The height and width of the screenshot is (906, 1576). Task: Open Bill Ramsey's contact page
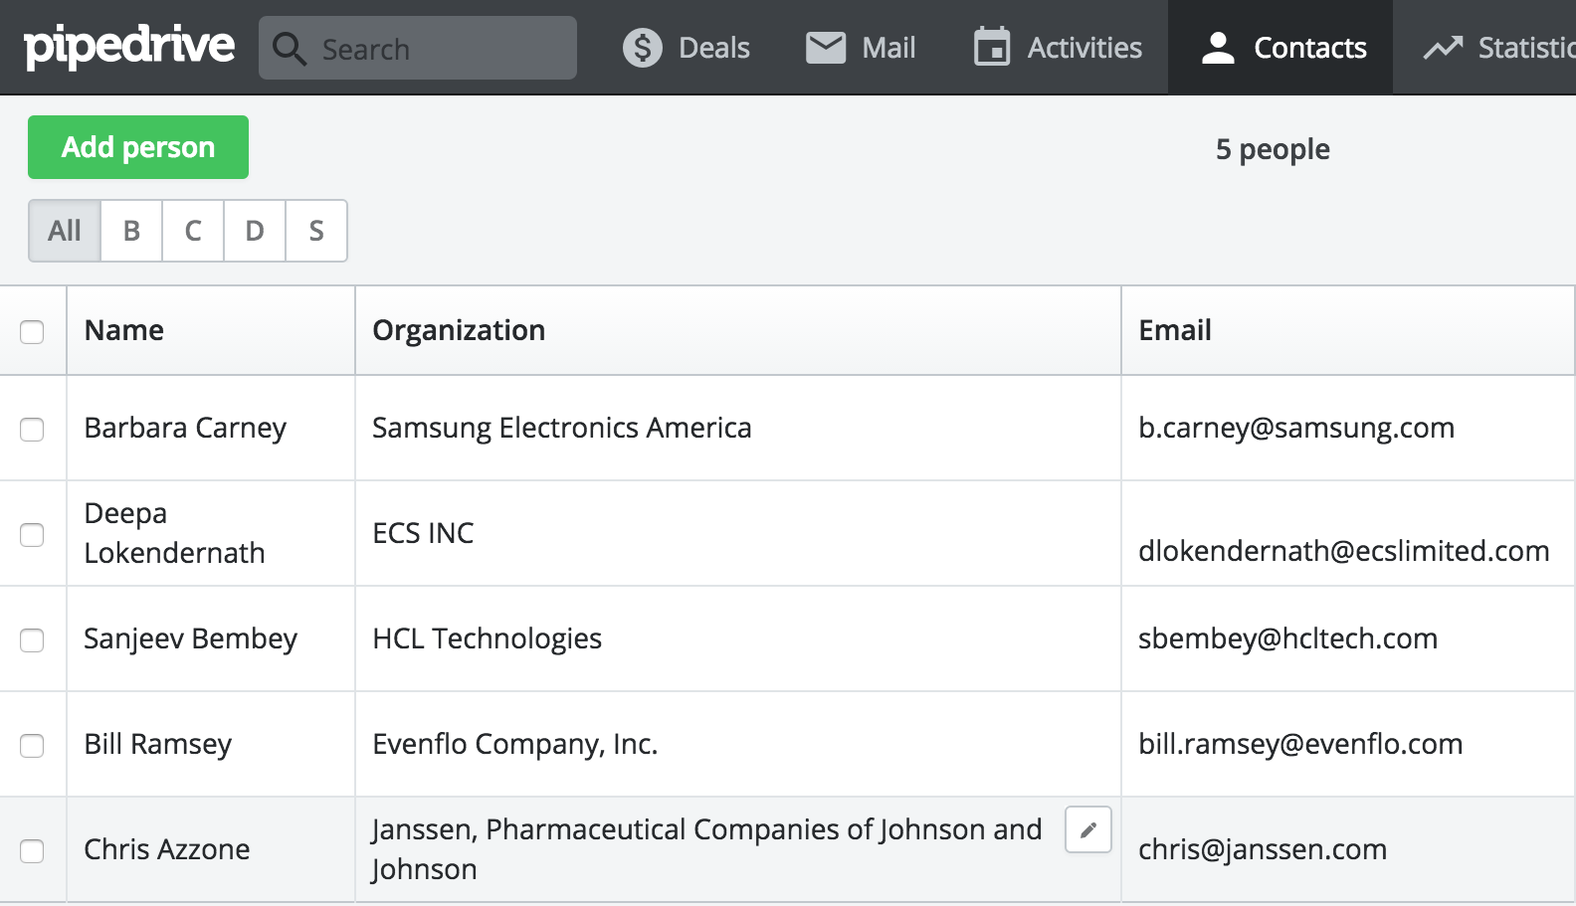click(158, 744)
